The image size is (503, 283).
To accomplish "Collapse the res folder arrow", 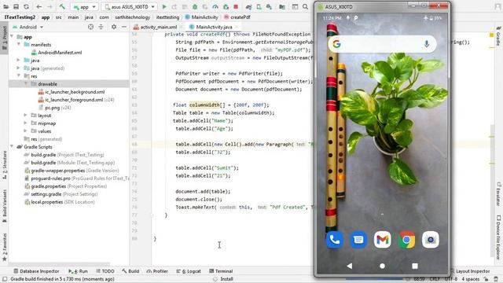I will (19, 75).
